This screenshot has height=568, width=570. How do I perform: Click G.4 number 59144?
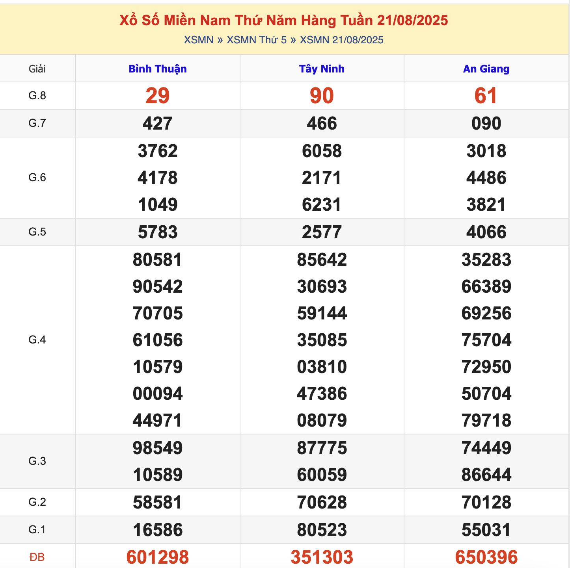tap(322, 313)
